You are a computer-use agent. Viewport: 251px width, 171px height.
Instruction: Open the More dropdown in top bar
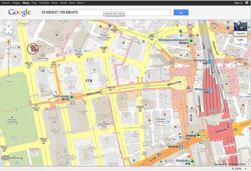tap(81, 3)
